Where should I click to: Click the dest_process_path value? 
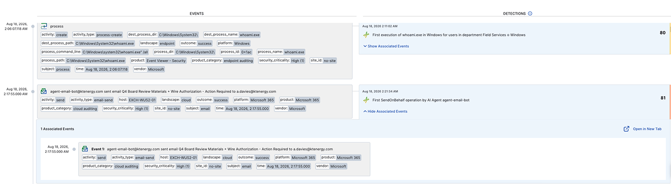click(x=104, y=43)
